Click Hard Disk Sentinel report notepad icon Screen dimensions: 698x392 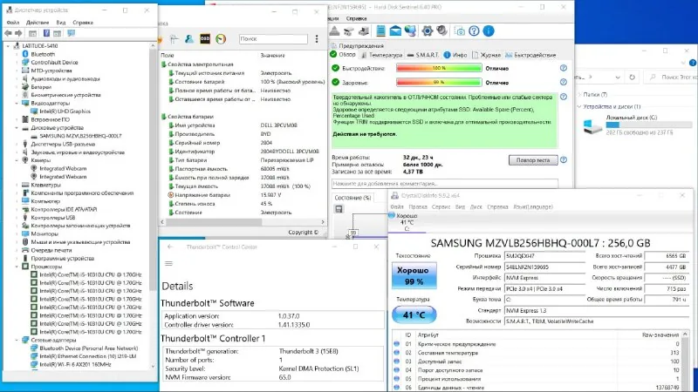coord(380,30)
